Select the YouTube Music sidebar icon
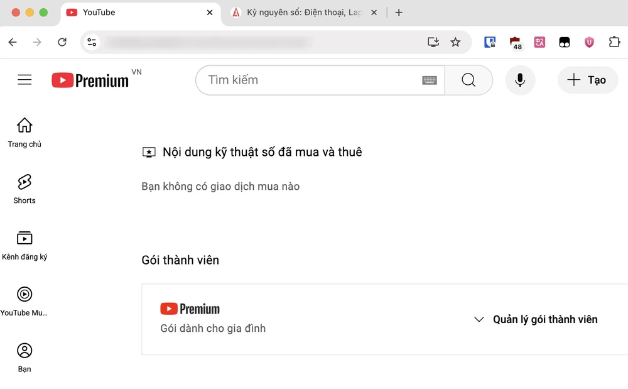Viewport: 628px width, 389px height. tap(24, 293)
